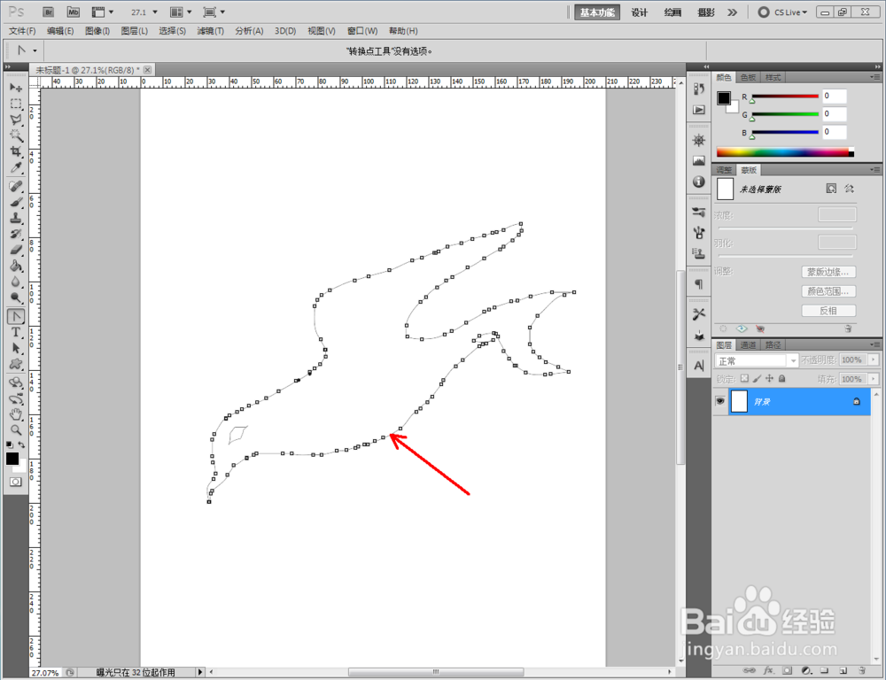886x680 pixels.
Task: Select the Rectangular Marquee tool
Action: click(16, 104)
